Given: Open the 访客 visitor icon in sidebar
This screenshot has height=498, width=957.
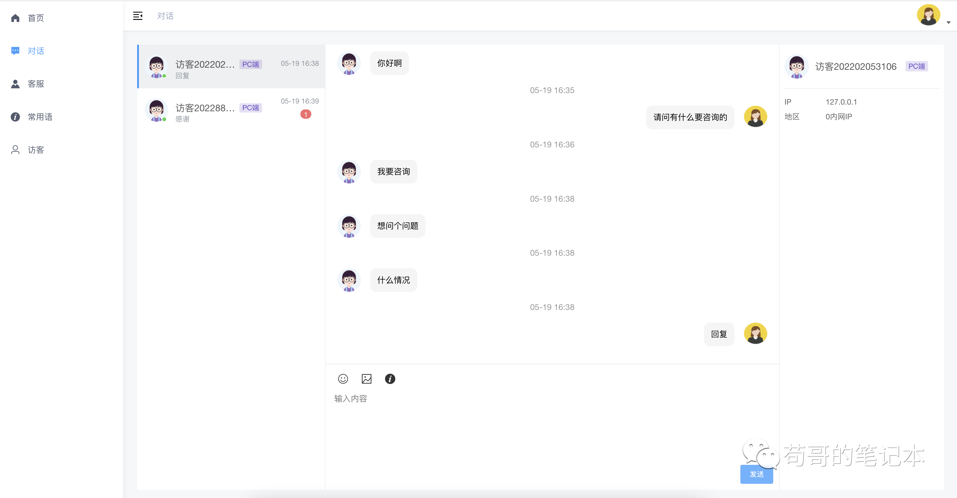Looking at the screenshot, I should click(15, 150).
